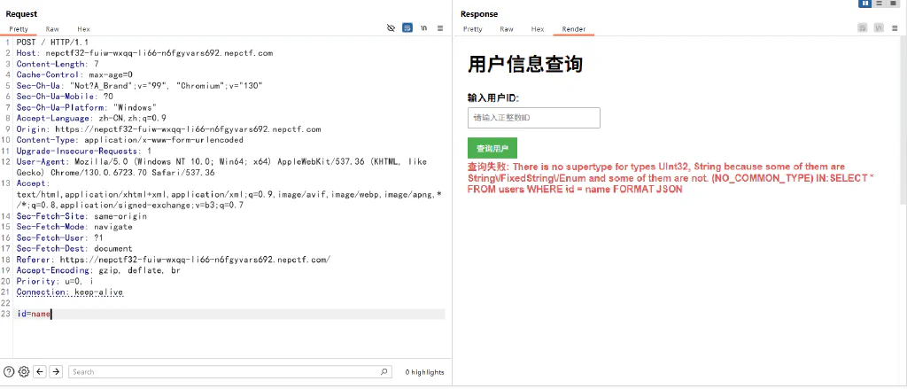This screenshot has height=389, width=907.
Task: Click the Referer header line
Action: click(x=174, y=260)
